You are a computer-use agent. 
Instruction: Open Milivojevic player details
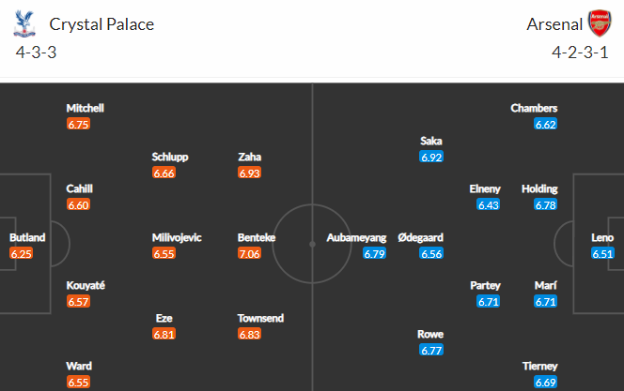coord(177,237)
